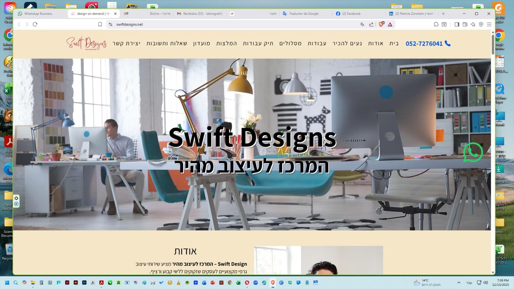
Task: Open the extensions puzzle icon
Action: pos(436,24)
